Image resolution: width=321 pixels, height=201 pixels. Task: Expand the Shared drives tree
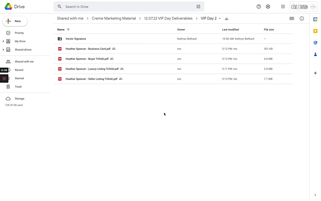[3, 50]
